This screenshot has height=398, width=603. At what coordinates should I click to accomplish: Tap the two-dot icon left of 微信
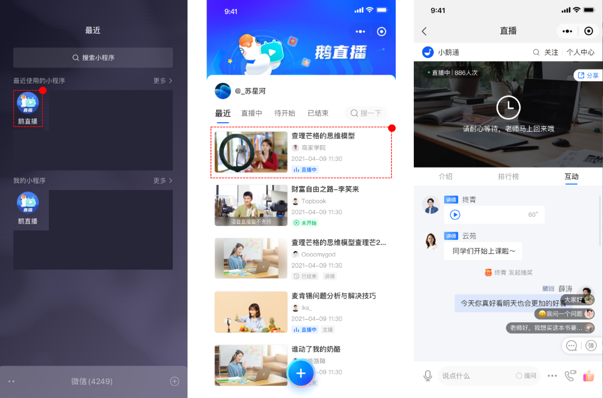point(12,381)
